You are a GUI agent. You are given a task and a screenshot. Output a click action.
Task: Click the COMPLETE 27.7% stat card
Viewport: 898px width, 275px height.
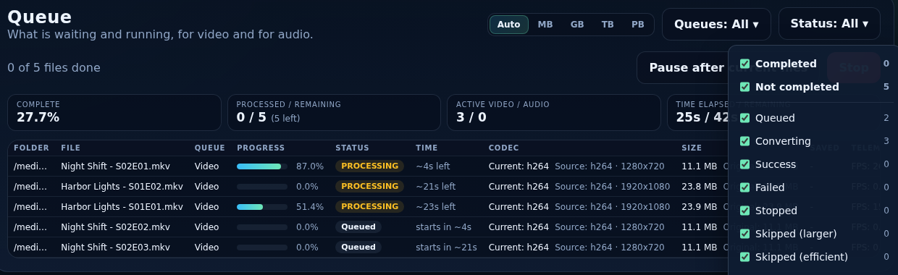pos(114,112)
